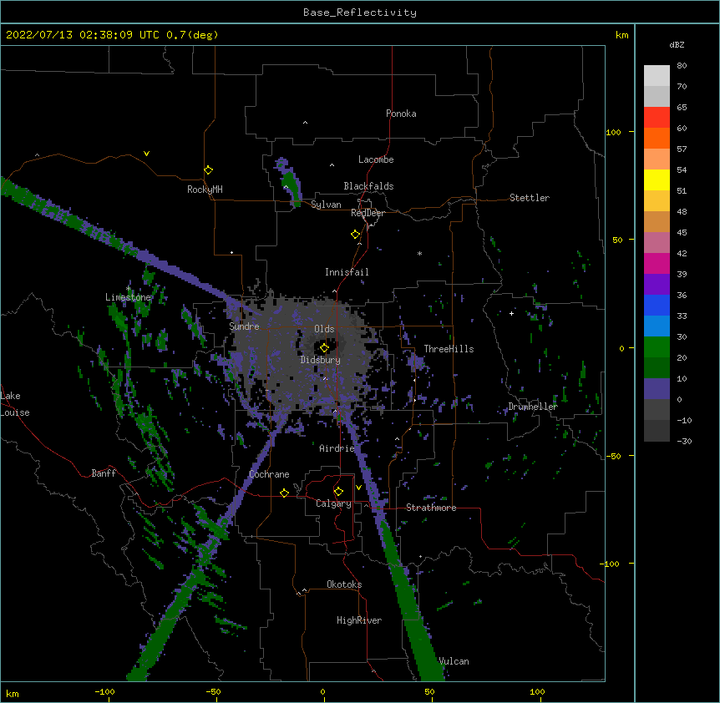This screenshot has width=720, height=703.
Task: Click the Lake Louise label
Action: [15, 404]
